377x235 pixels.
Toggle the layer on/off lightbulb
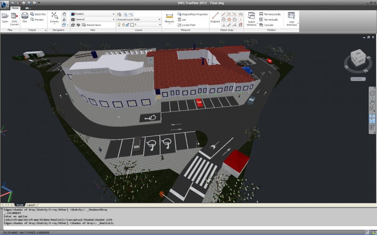(x=119, y=25)
